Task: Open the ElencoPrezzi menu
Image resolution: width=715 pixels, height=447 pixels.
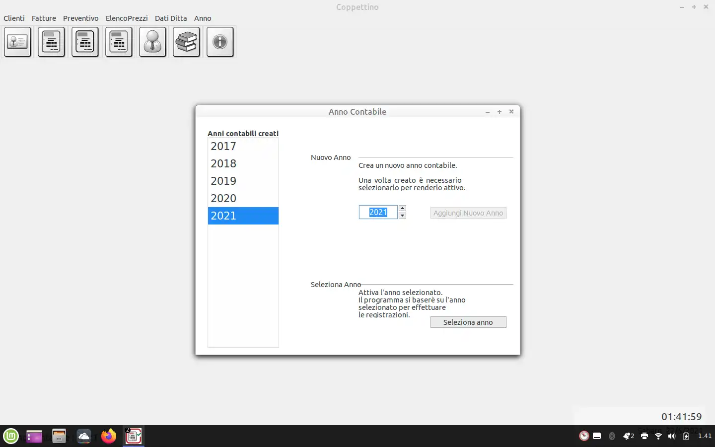Action: [x=127, y=18]
